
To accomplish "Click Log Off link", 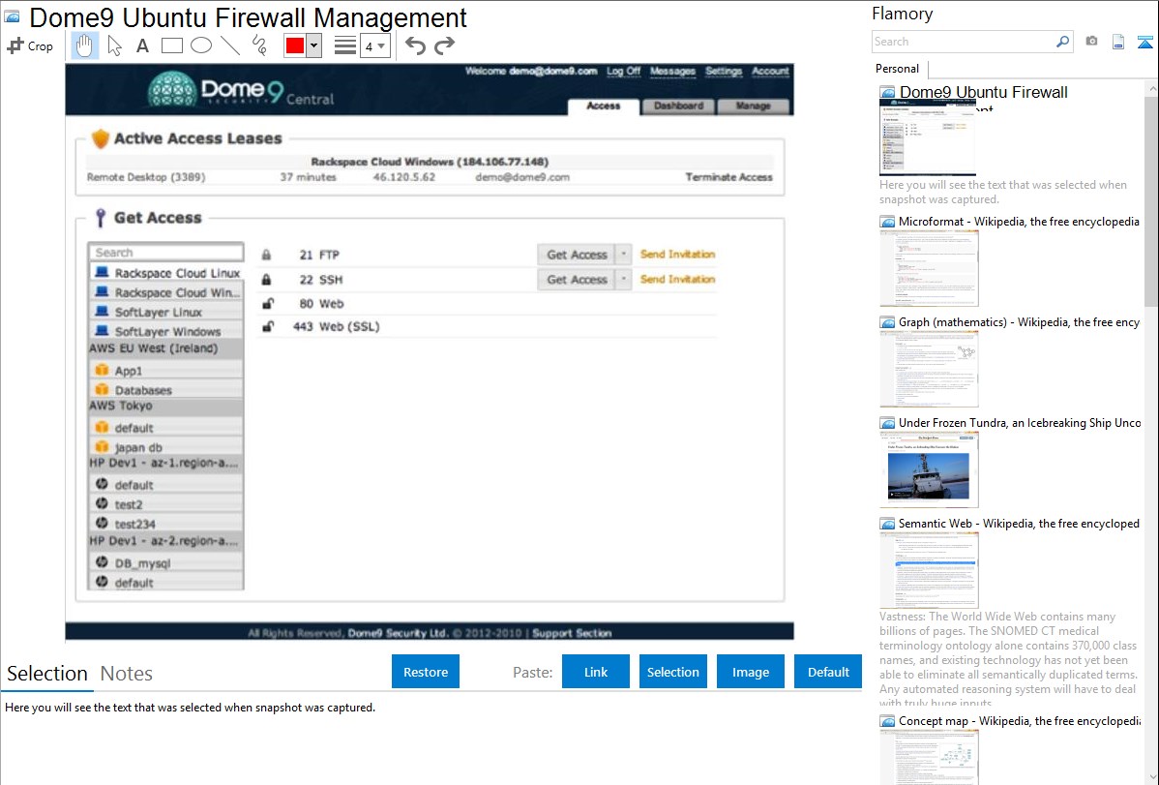I will pos(623,71).
